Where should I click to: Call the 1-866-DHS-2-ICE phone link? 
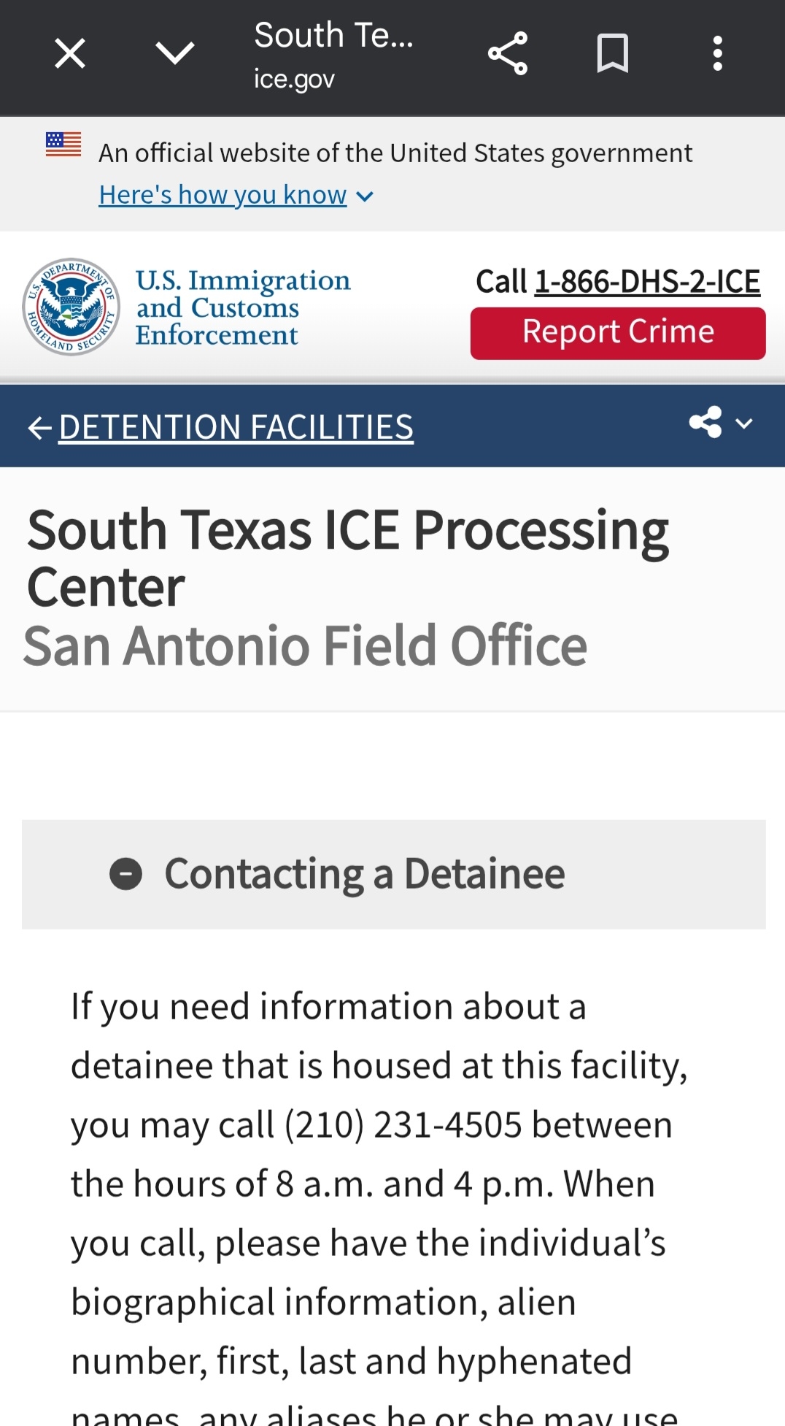[647, 282]
